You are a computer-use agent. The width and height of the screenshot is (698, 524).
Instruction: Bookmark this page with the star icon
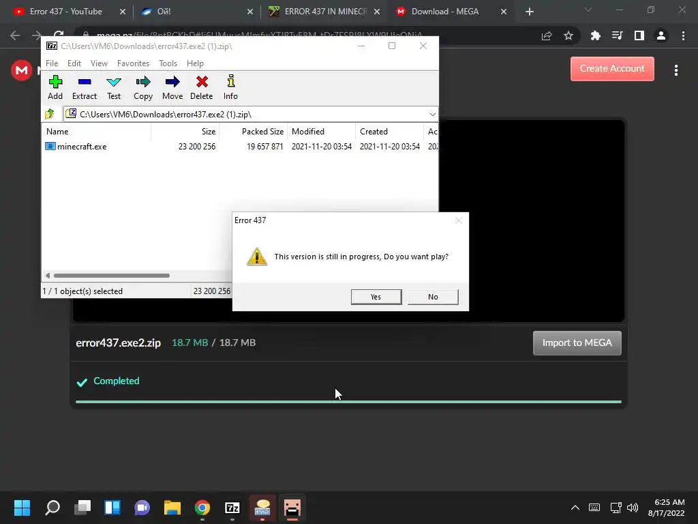568,35
